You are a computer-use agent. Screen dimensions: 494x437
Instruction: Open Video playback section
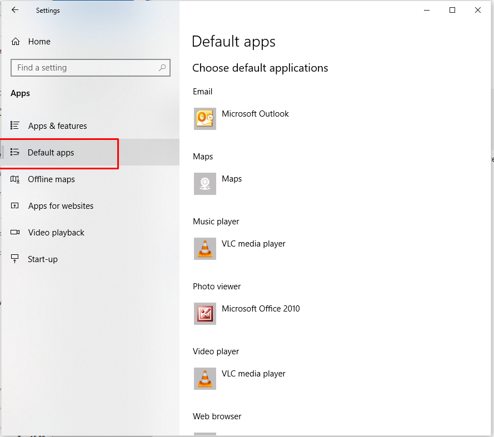tap(90, 233)
